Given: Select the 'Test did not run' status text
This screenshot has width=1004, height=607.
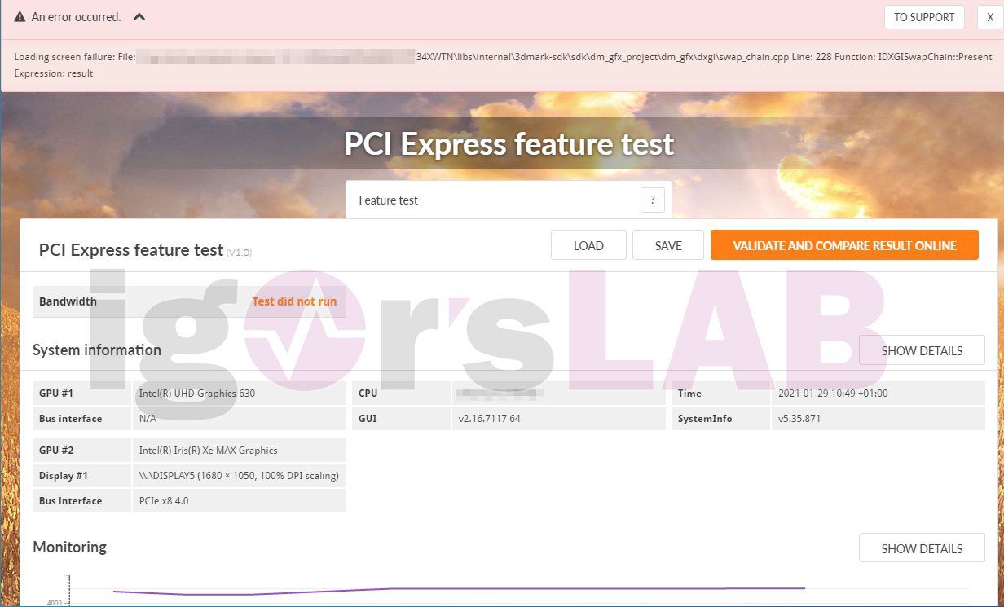Looking at the screenshot, I should coord(294,301).
